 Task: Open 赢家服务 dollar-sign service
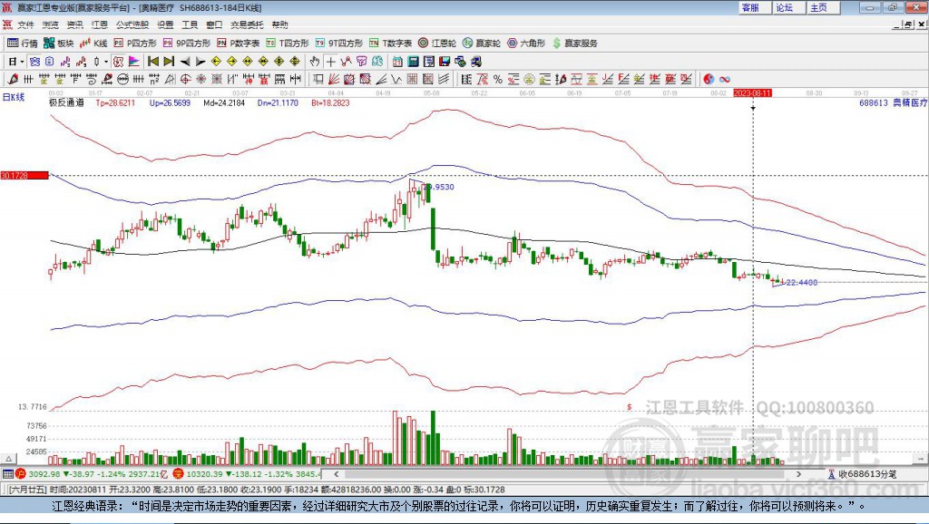[574, 44]
